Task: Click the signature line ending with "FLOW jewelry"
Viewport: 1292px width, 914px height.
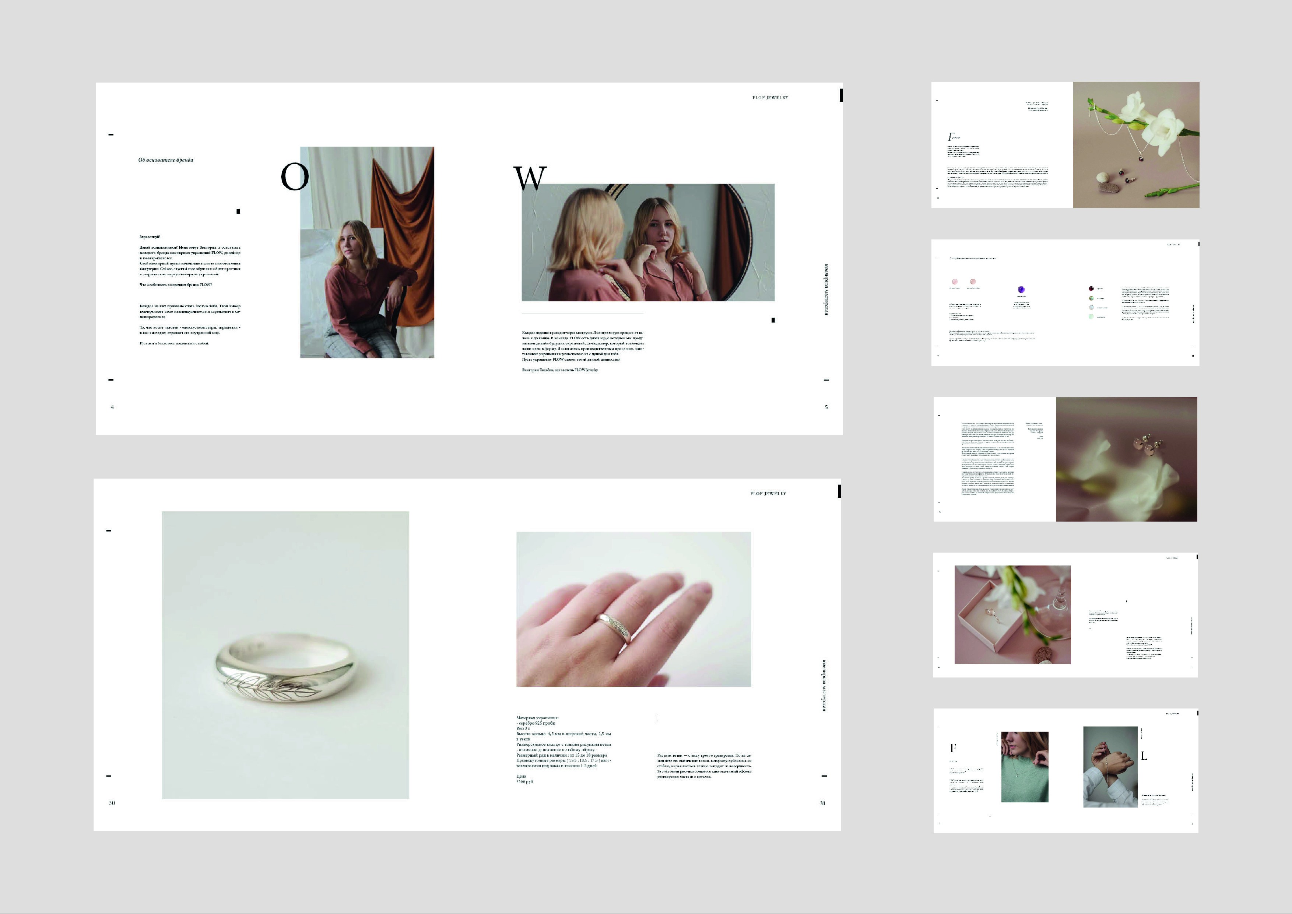Action: tap(560, 370)
